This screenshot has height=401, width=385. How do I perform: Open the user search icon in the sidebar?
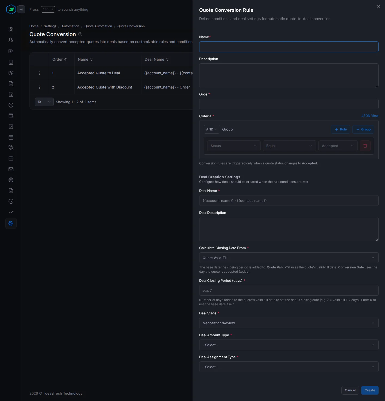(11, 40)
